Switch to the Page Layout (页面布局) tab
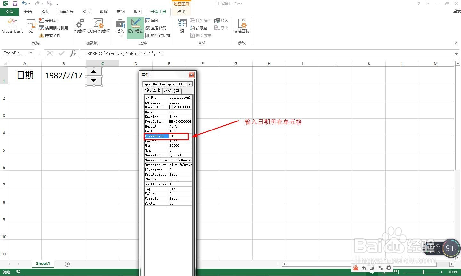 (66, 12)
